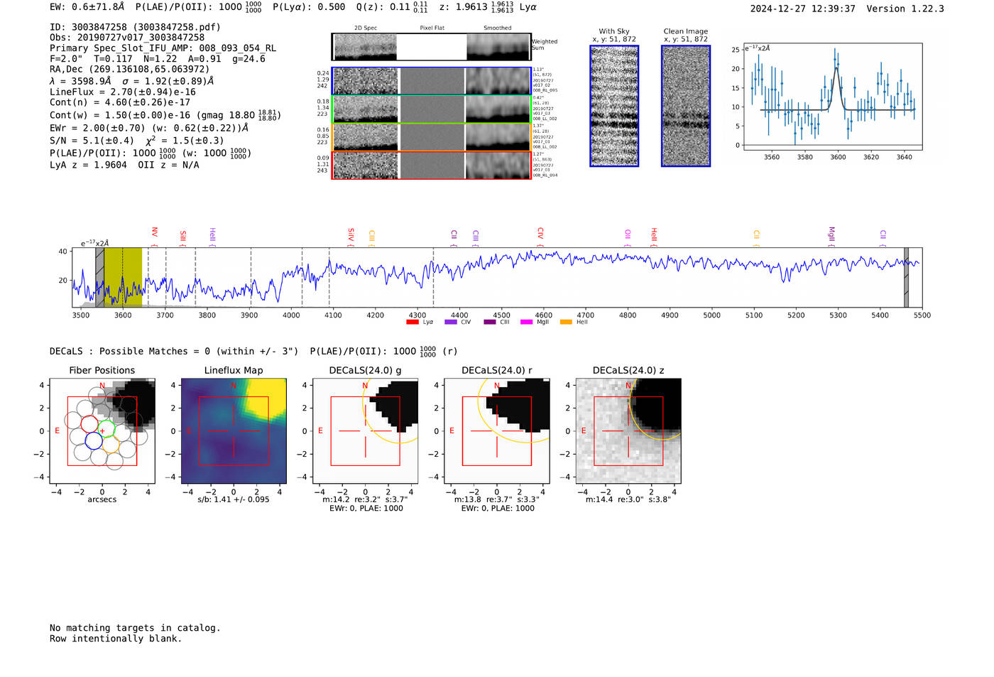Click the Gaussian emission line fit plot
The width and height of the screenshot is (994, 677).
click(x=832, y=97)
